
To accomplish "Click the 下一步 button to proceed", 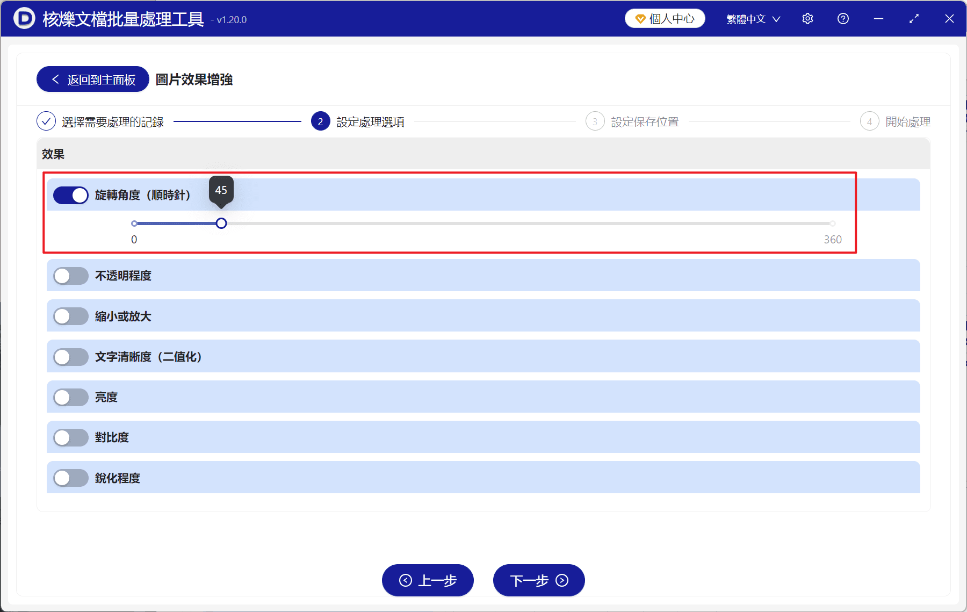I will 538,580.
